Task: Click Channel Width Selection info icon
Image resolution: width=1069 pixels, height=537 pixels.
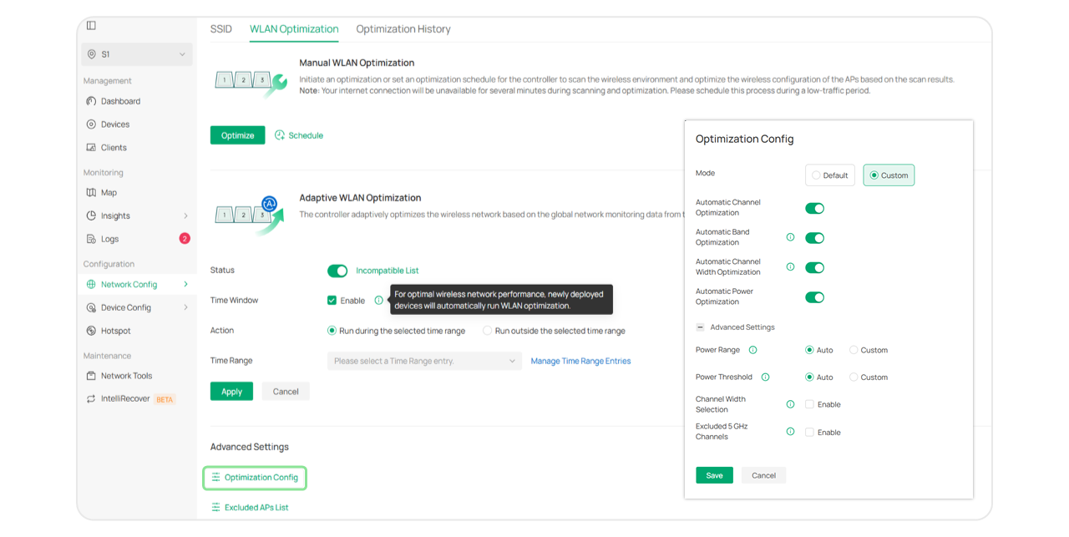Action: click(790, 404)
